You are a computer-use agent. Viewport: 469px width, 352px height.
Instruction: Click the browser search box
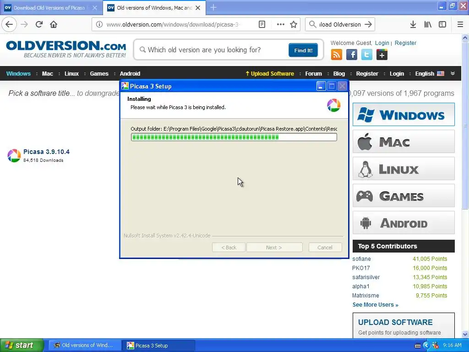click(340, 25)
